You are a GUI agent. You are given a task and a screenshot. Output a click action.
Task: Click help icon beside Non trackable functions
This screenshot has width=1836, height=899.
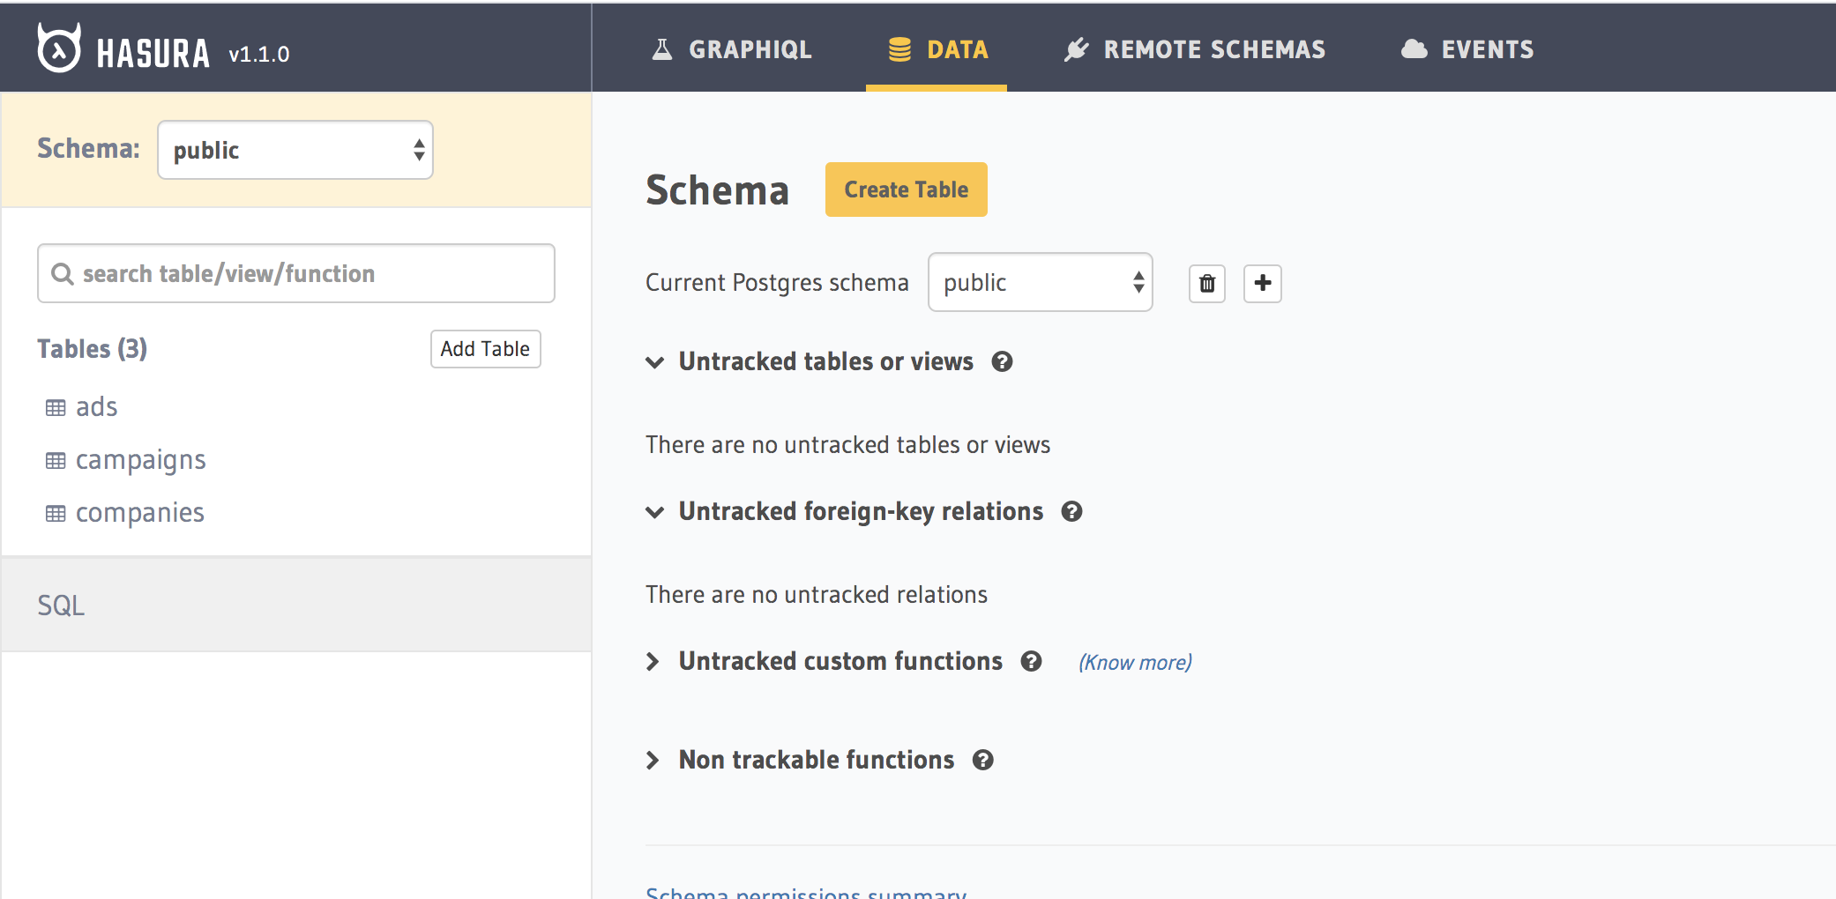pos(983,760)
